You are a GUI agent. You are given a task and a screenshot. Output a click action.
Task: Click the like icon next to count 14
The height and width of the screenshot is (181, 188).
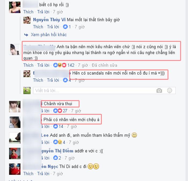[55, 126]
